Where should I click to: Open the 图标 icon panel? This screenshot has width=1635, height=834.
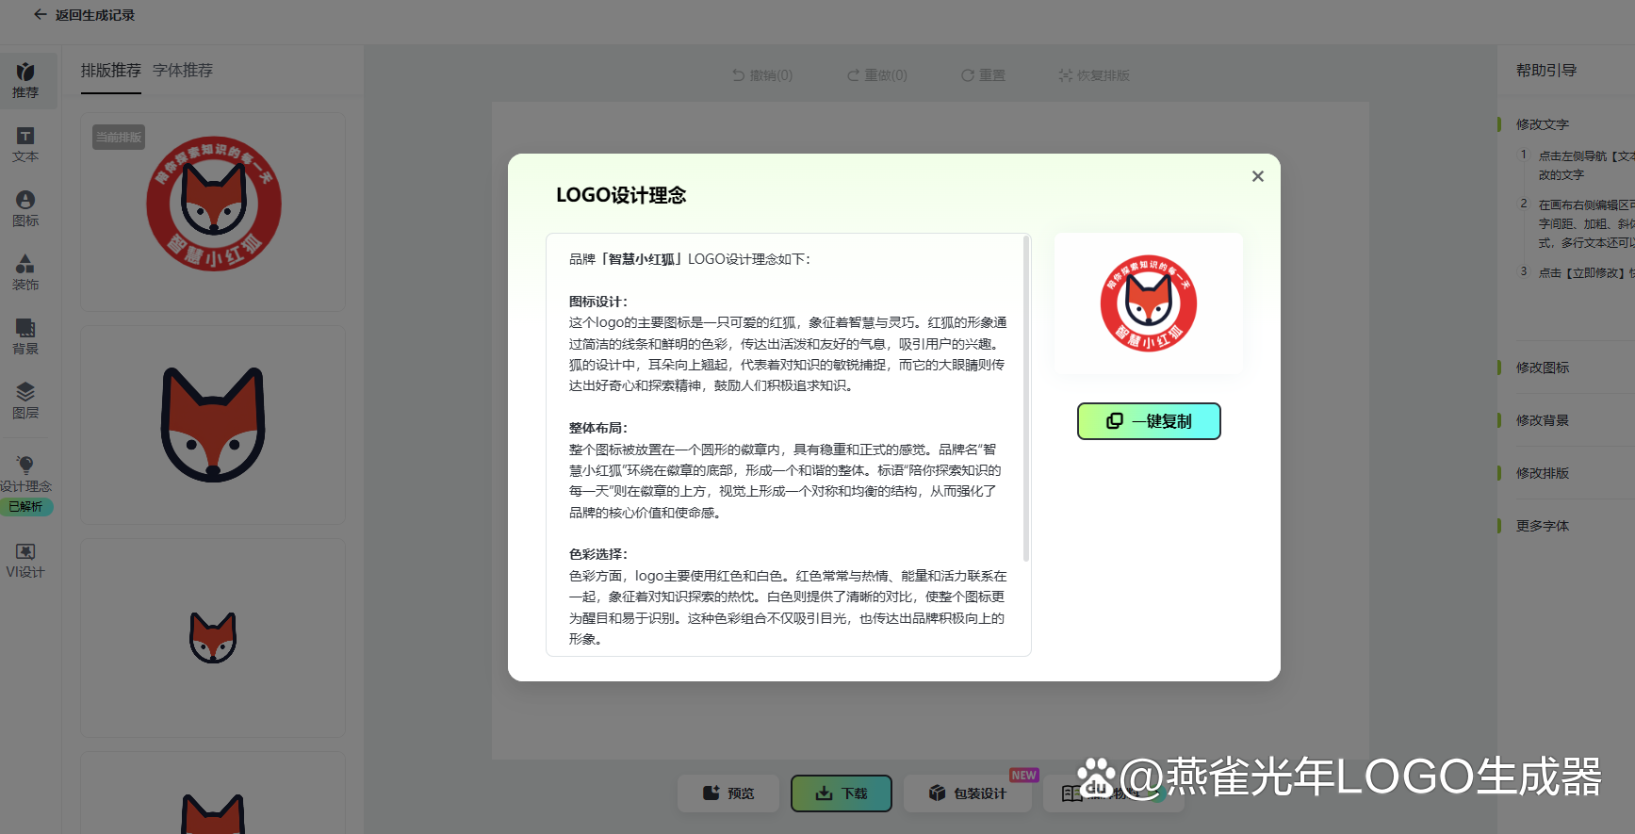pyautogui.click(x=25, y=209)
